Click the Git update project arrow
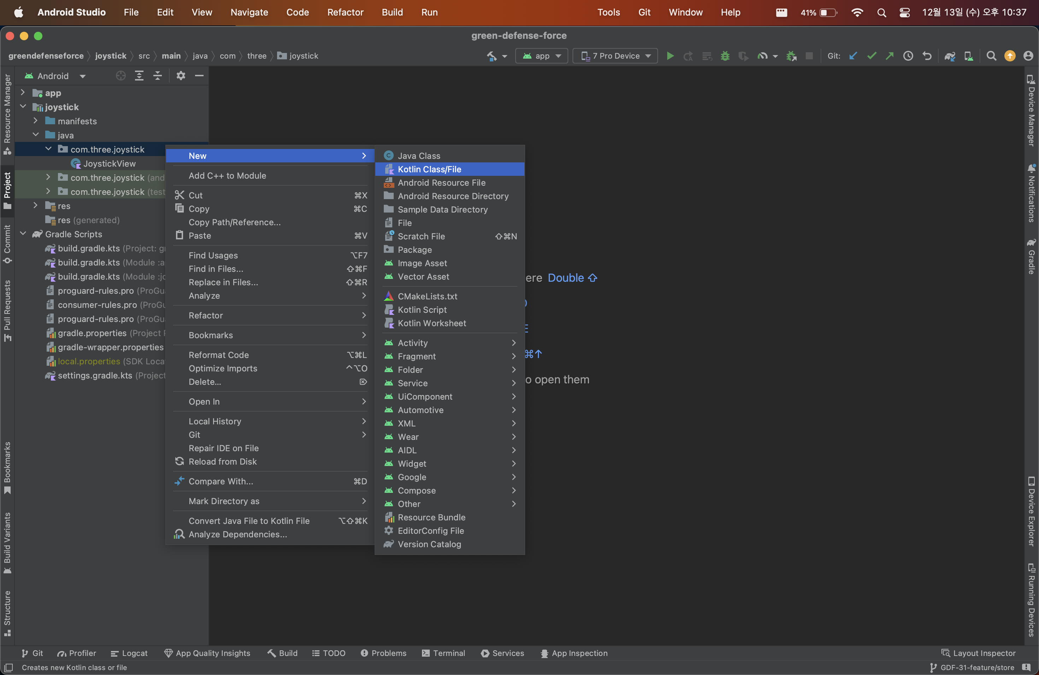The image size is (1039, 675). coord(853,56)
